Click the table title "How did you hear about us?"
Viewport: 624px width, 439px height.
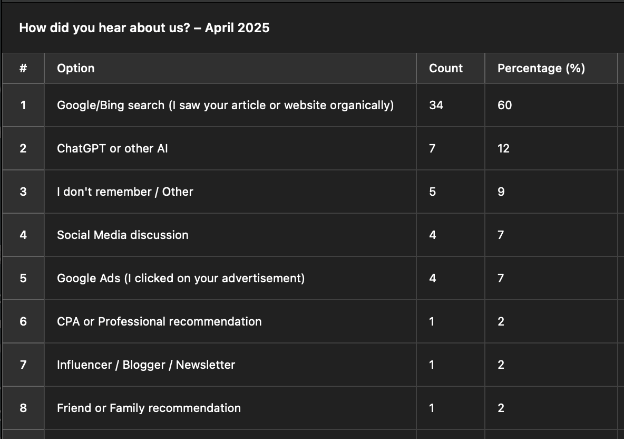point(144,27)
